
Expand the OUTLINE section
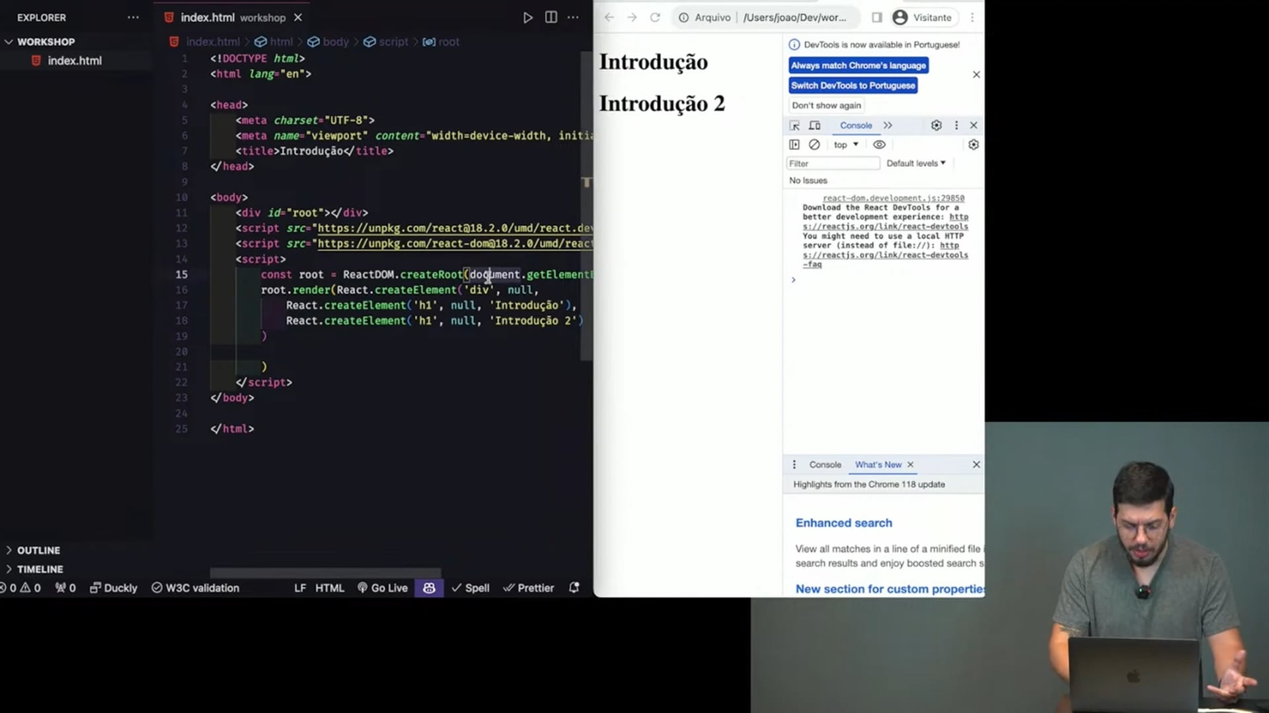pyautogui.click(x=38, y=550)
